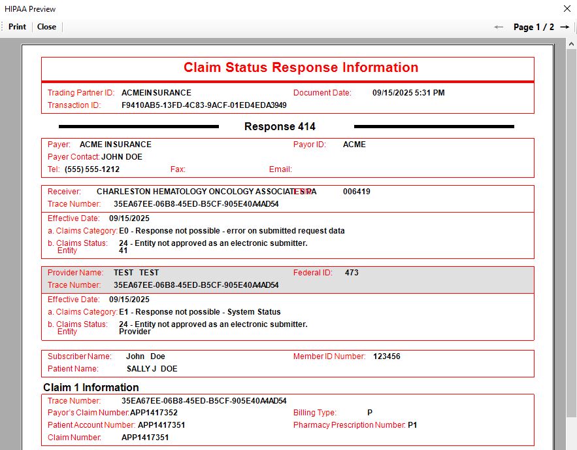Click the Patient Name SALLY J DOE

click(152, 369)
